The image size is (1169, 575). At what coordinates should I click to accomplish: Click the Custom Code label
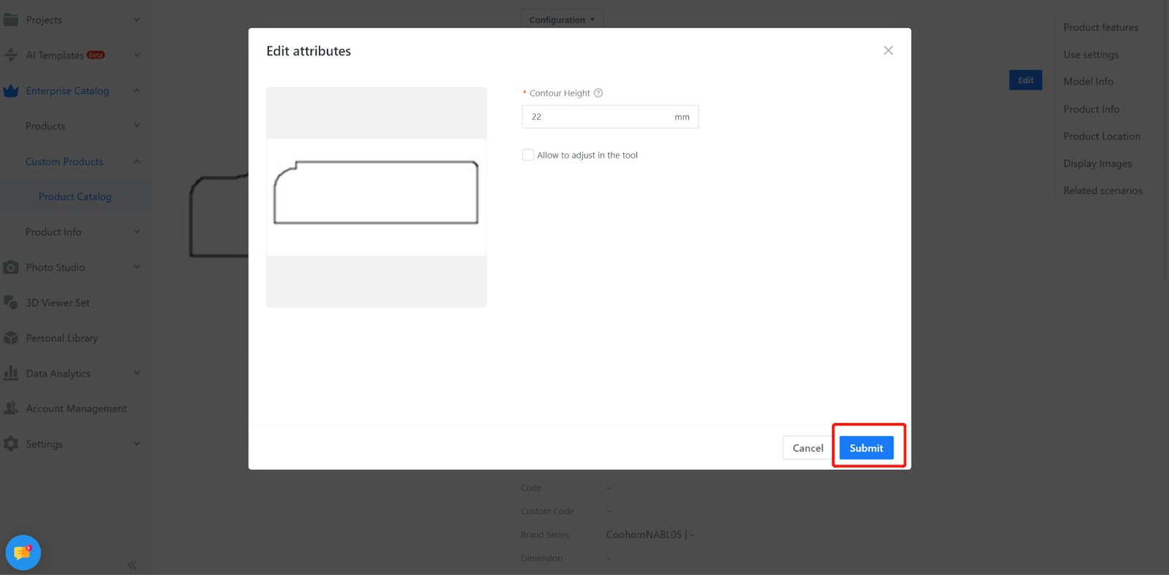pyautogui.click(x=547, y=512)
